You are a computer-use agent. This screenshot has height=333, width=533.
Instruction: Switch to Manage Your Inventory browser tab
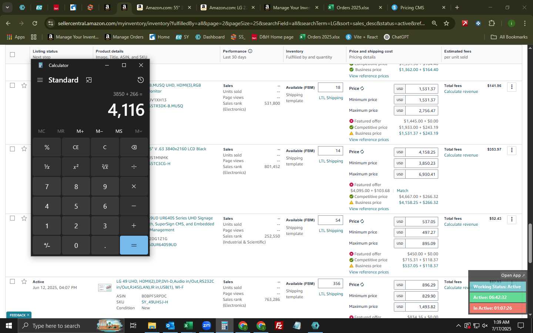point(291,7)
